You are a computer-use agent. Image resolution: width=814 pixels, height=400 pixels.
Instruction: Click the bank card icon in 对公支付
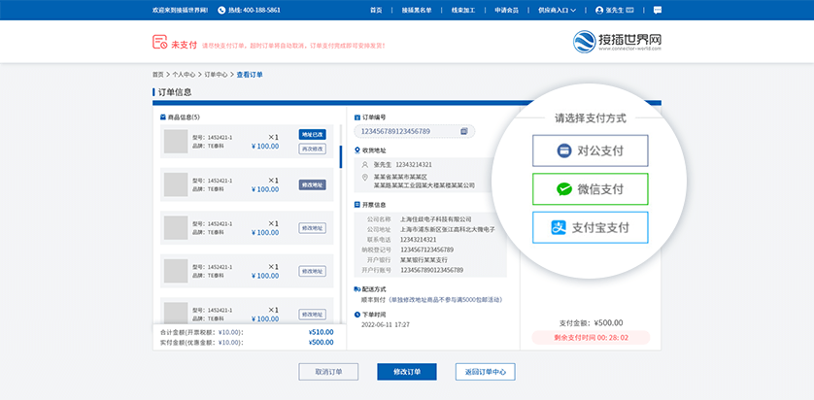pyautogui.click(x=563, y=150)
